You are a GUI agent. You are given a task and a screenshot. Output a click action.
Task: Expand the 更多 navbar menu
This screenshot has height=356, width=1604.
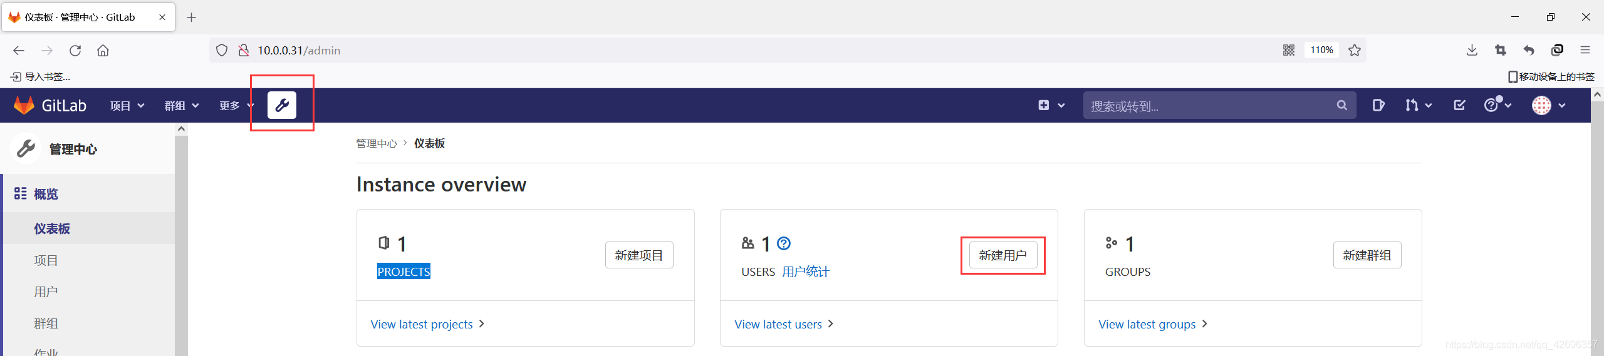tap(236, 106)
